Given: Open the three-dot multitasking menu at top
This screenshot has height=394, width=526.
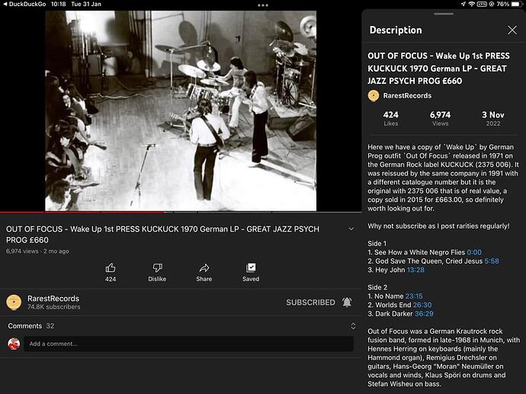Looking at the screenshot, I should click(263, 5).
